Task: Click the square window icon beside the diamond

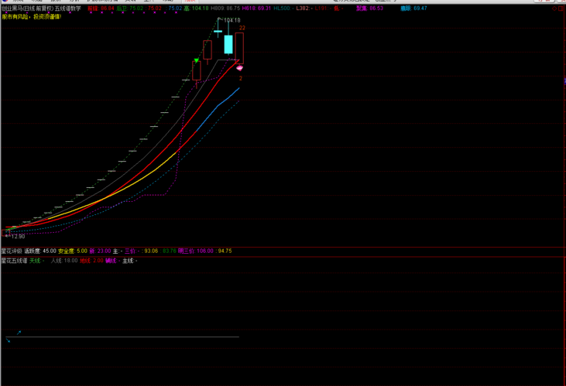Action: point(561,9)
